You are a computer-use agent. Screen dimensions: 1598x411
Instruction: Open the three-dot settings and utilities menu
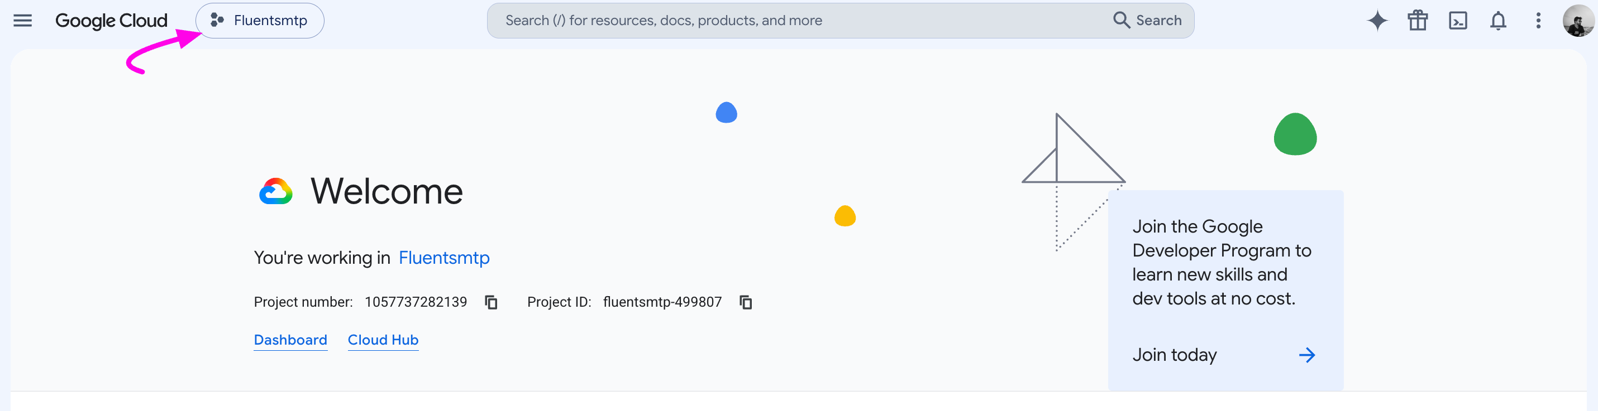[1538, 21]
